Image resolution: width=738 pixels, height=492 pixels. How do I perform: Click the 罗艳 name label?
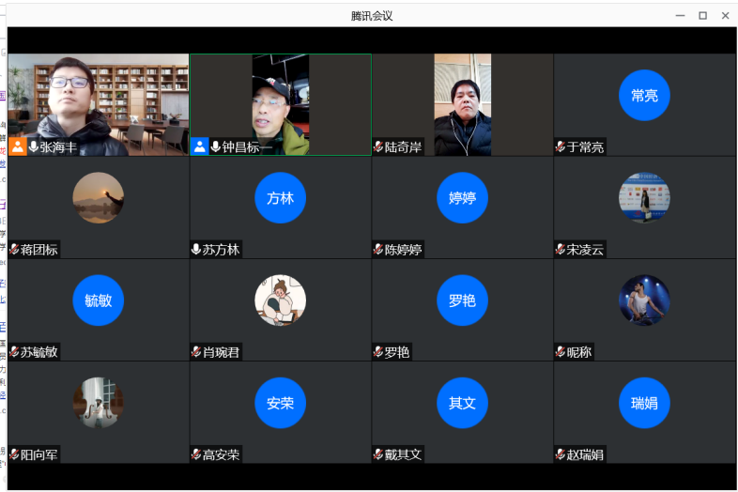click(397, 352)
